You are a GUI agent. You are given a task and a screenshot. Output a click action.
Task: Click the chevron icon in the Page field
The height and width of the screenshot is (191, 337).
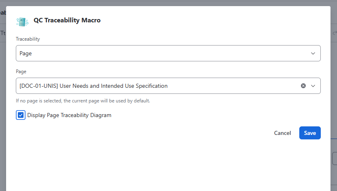point(313,86)
